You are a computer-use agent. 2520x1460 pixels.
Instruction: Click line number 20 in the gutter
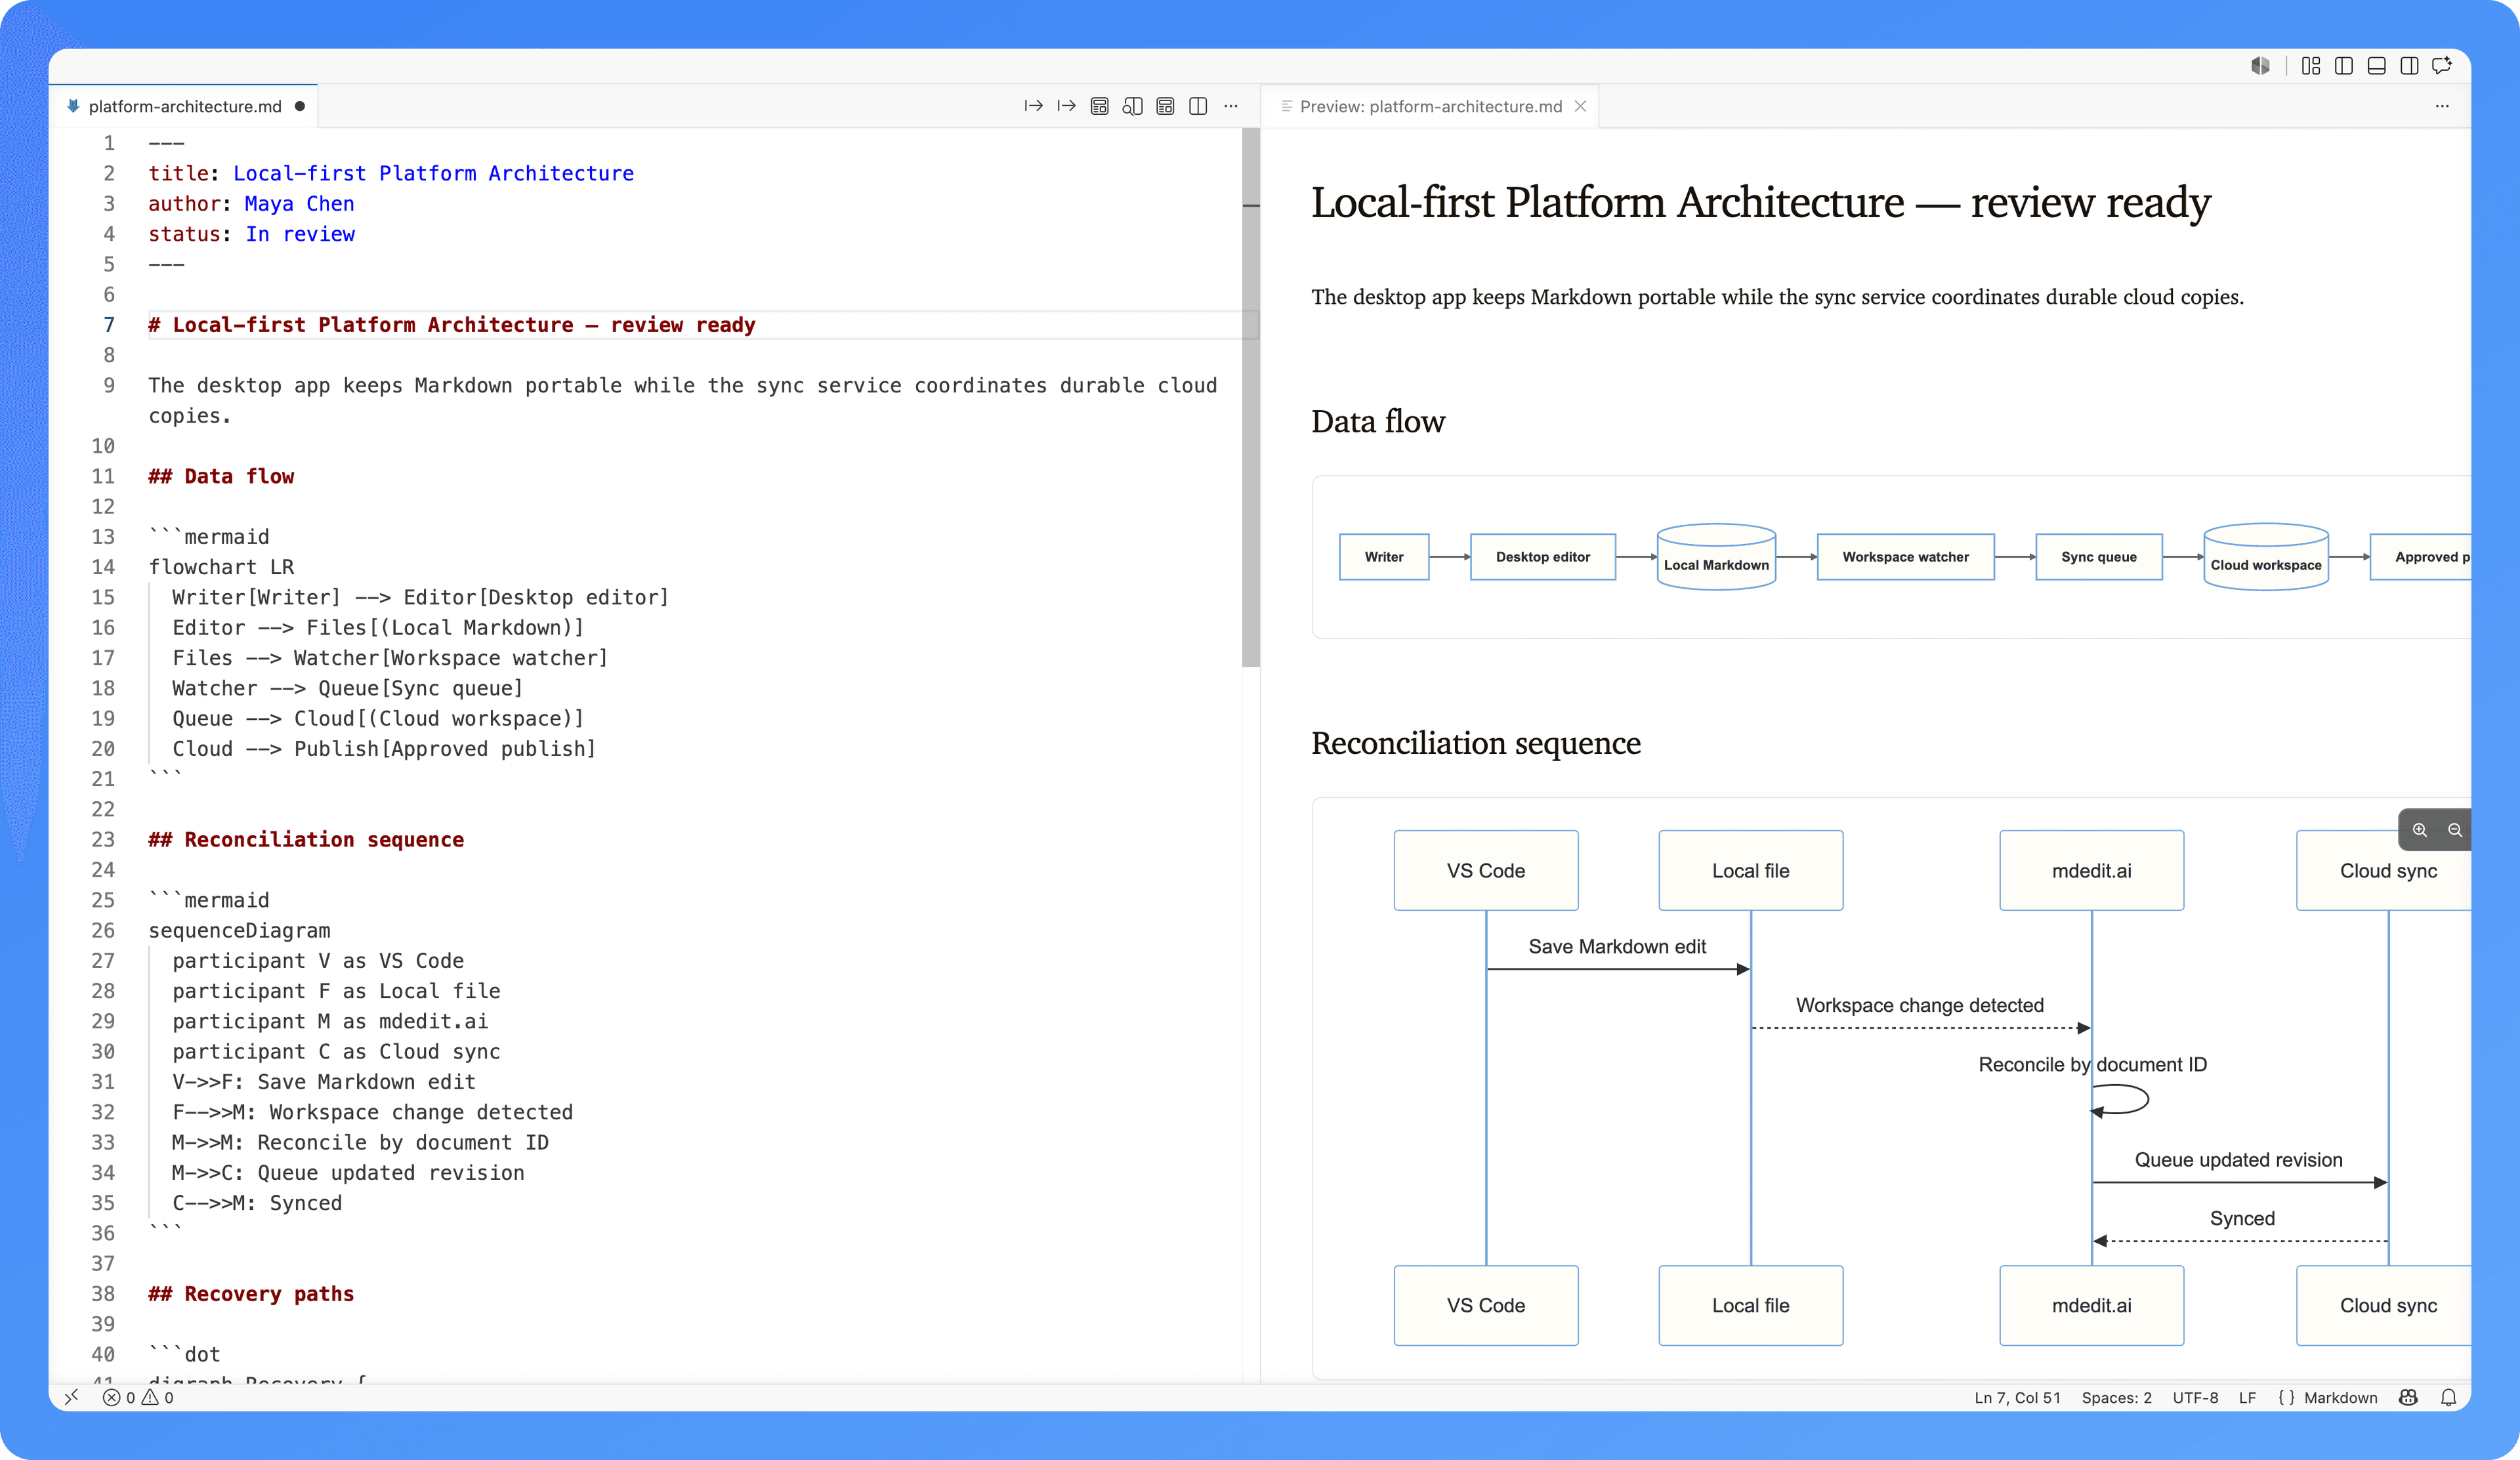click(x=103, y=749)
